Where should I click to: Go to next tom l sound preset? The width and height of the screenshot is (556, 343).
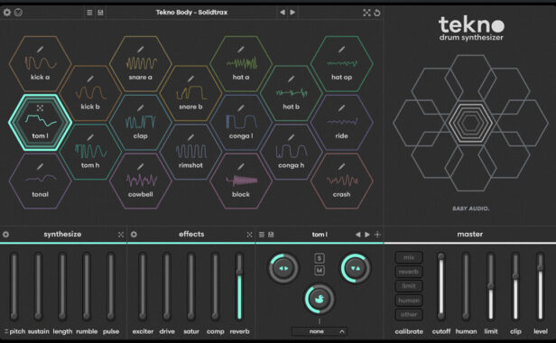pyautogui.click(x=367, y=235)
